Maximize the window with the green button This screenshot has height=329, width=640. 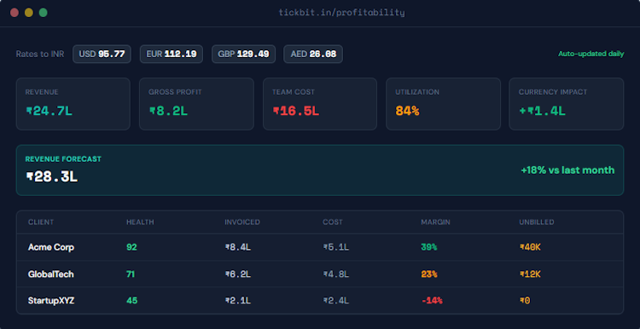coord(43,13)
